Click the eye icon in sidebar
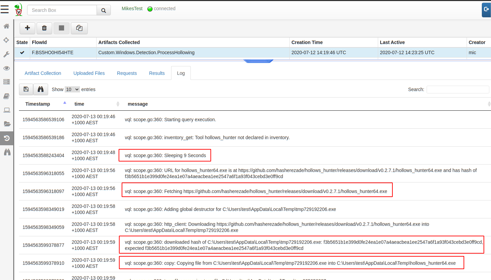 6,68
